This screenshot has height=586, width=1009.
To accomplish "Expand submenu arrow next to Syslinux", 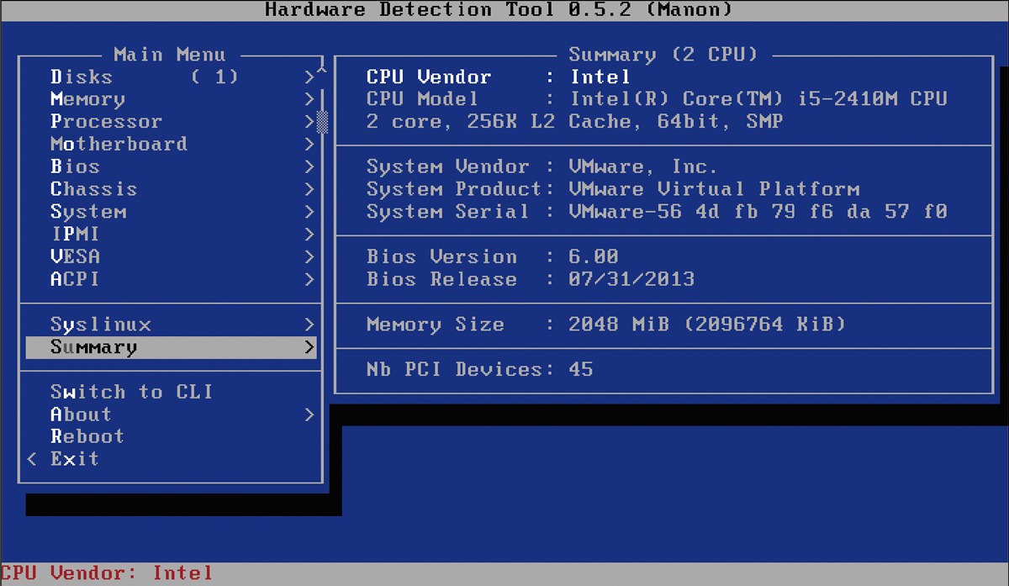I will (309, 325).
